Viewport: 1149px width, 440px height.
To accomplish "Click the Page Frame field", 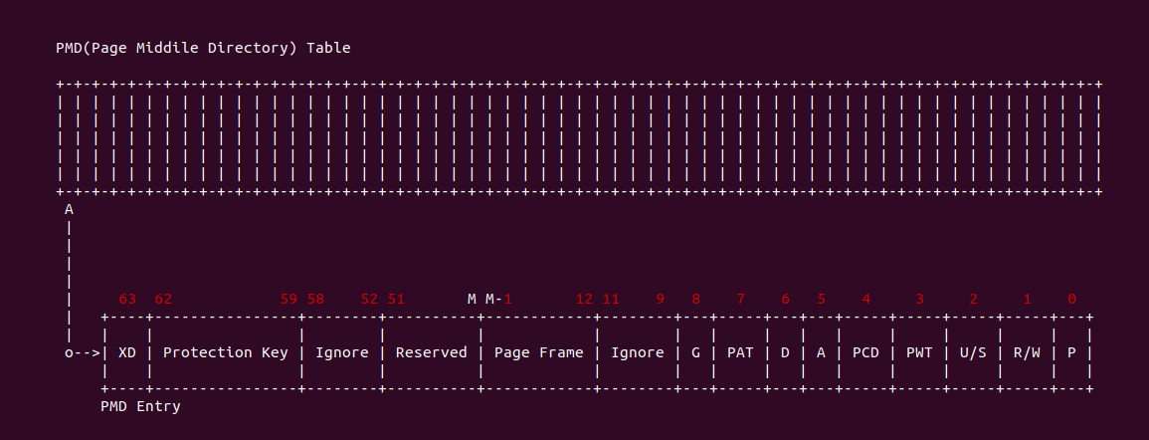I will coord(538,352).
